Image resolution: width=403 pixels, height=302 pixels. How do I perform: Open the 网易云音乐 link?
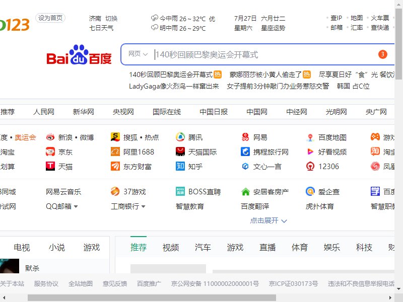pyautogui.click(x=63, y=192)
